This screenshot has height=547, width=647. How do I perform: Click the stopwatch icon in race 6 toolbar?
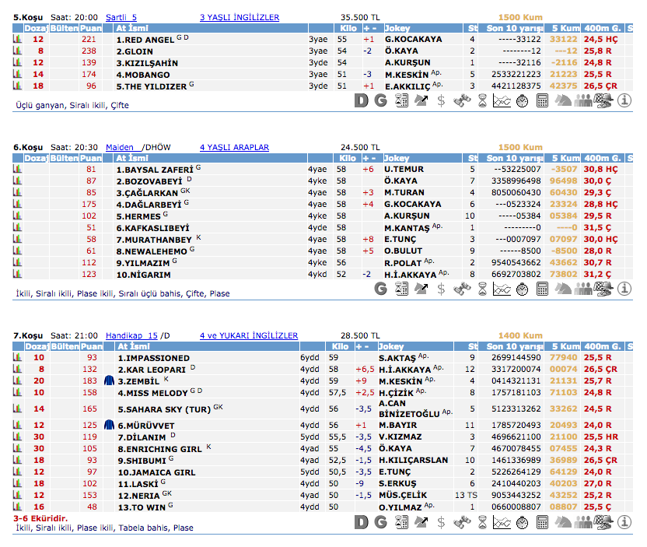[x=523, y=289]
